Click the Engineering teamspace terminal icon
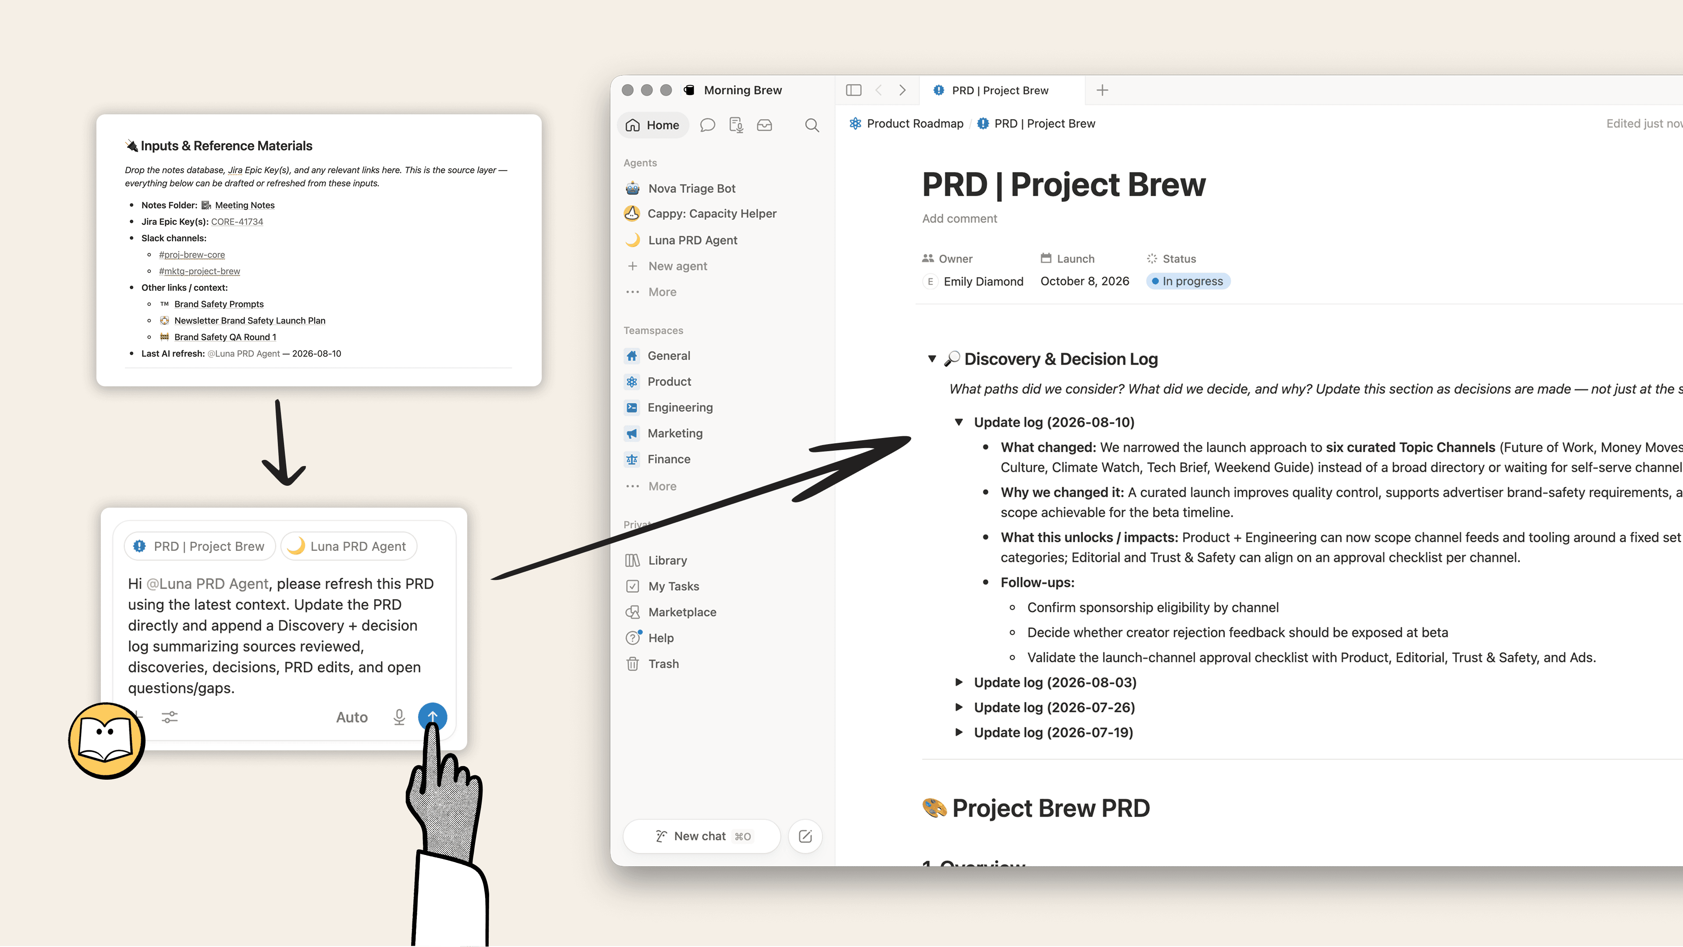The width and height of the screenshot is (1683, 947). 632,407
